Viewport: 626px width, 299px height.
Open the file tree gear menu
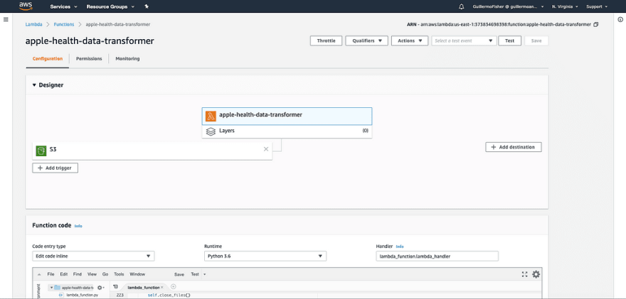pyautogui.click(x=100, y=287)
